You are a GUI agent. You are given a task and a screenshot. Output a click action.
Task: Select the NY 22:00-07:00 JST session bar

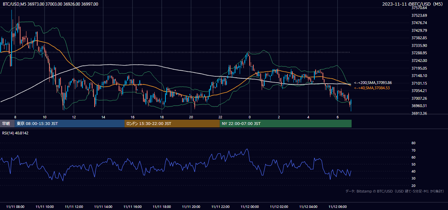(x=286, y=124)
